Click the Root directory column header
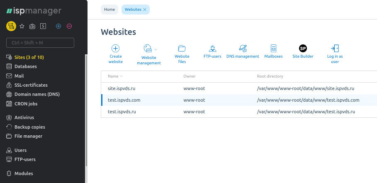 click(270, 76)
